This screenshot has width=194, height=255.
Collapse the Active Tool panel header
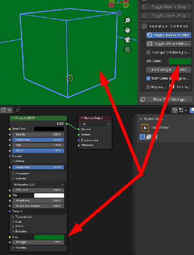[151, 119]
